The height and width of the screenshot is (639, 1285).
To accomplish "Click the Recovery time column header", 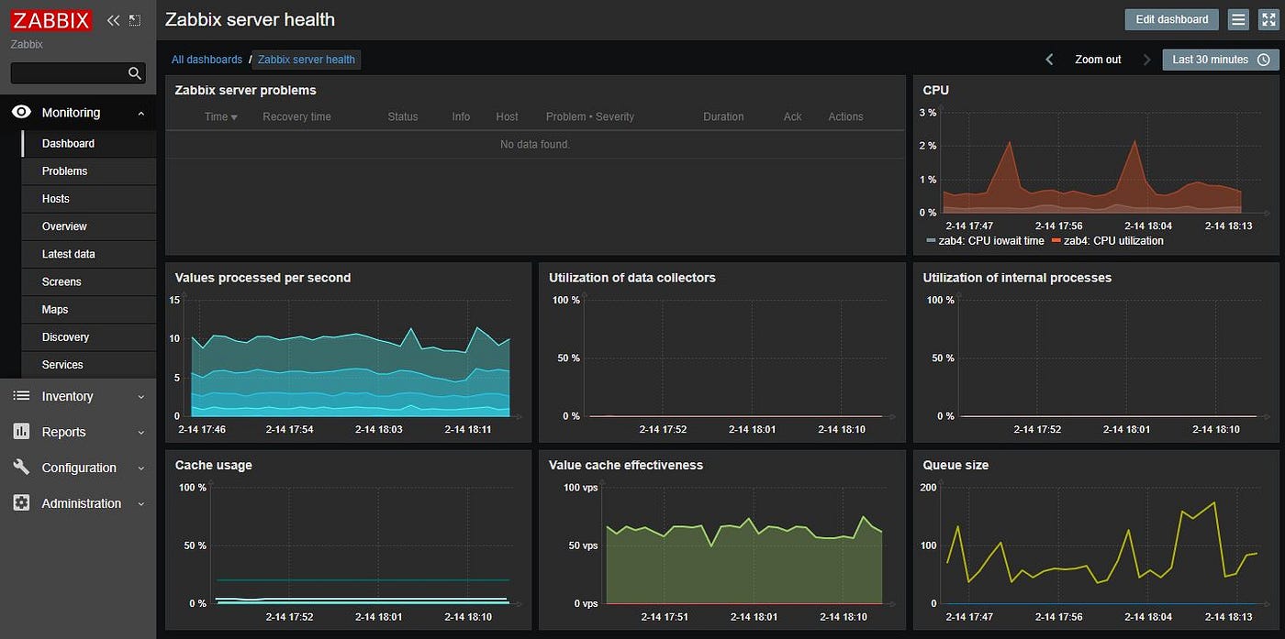I will click(x=296, y=116).
